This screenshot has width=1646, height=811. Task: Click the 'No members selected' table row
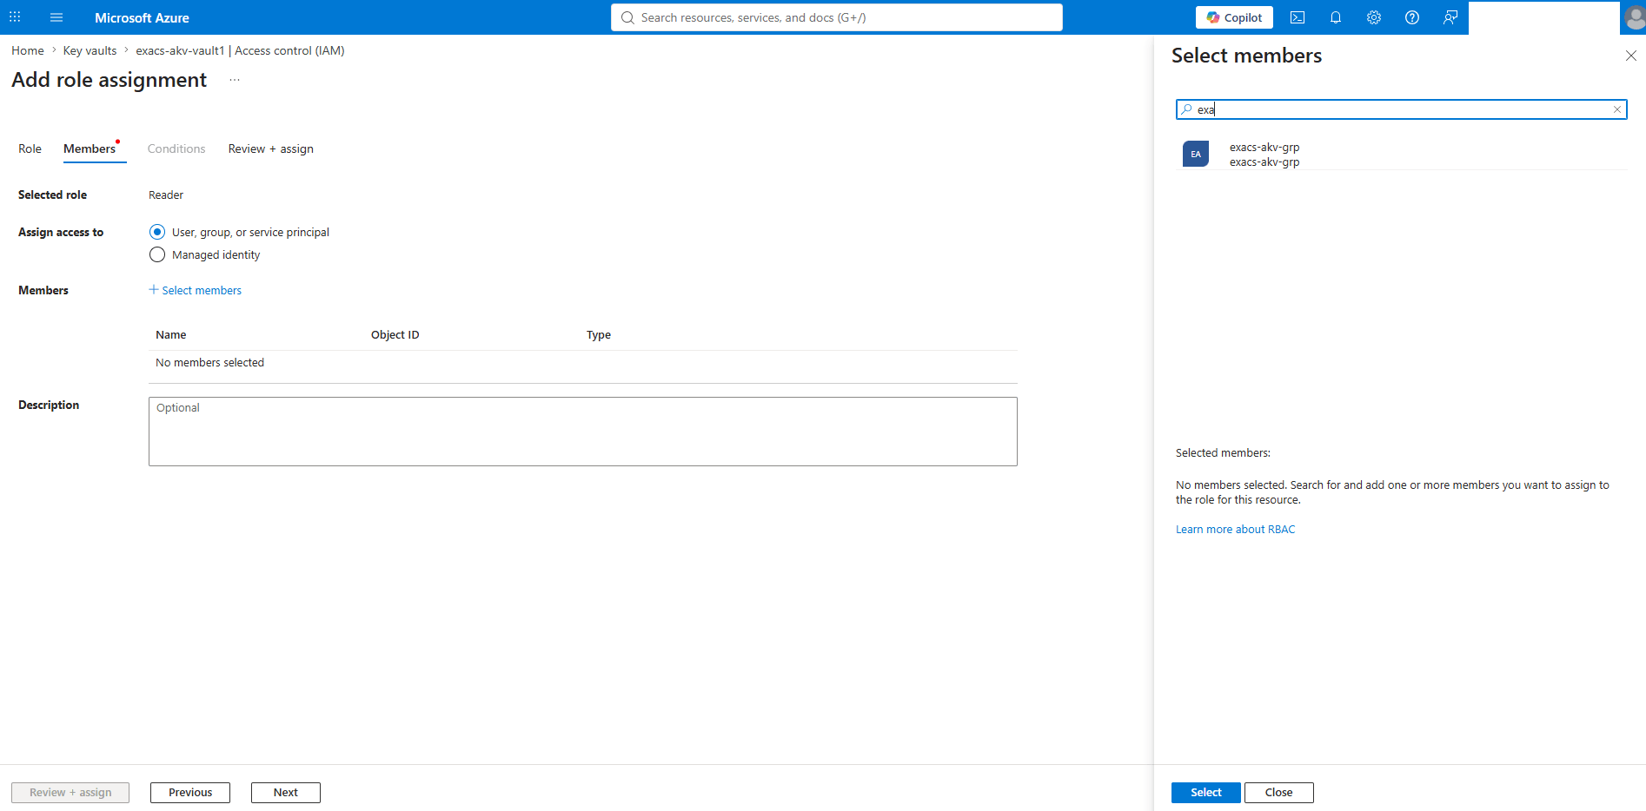coord(583,363)
